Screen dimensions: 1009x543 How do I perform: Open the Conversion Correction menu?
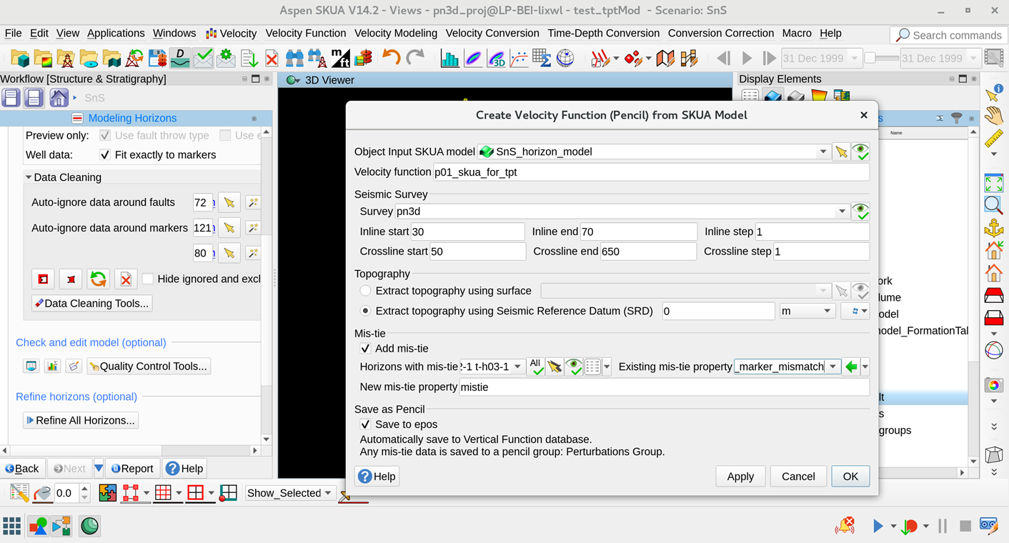pos(721,33)
